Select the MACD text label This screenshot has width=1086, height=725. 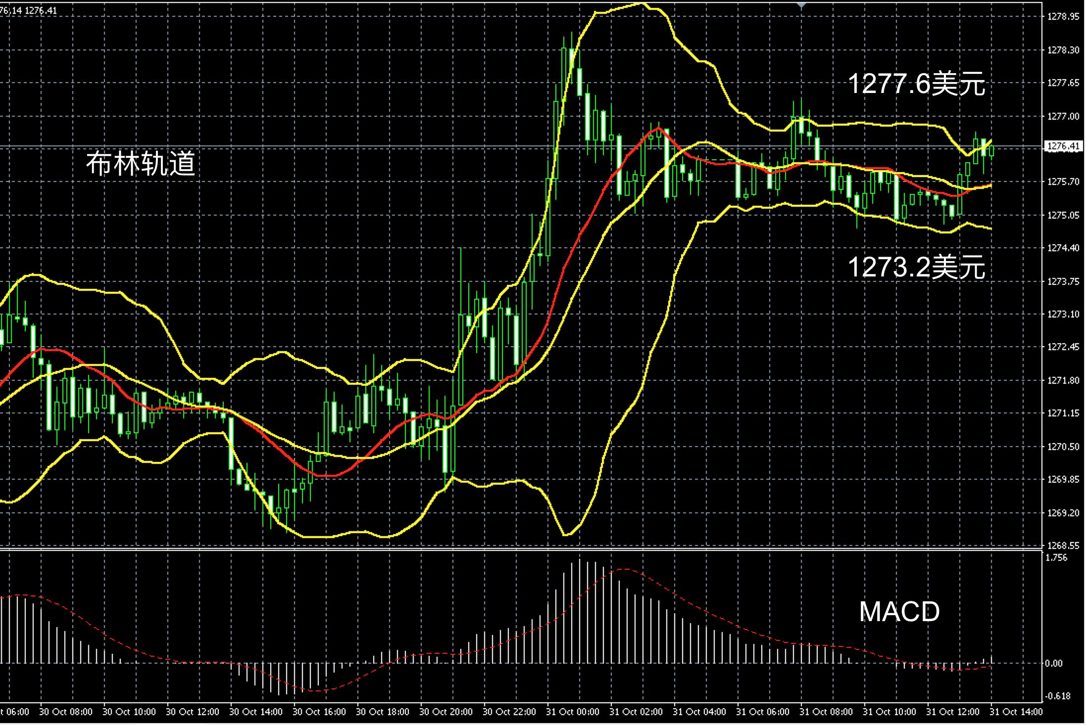[899, 612]
